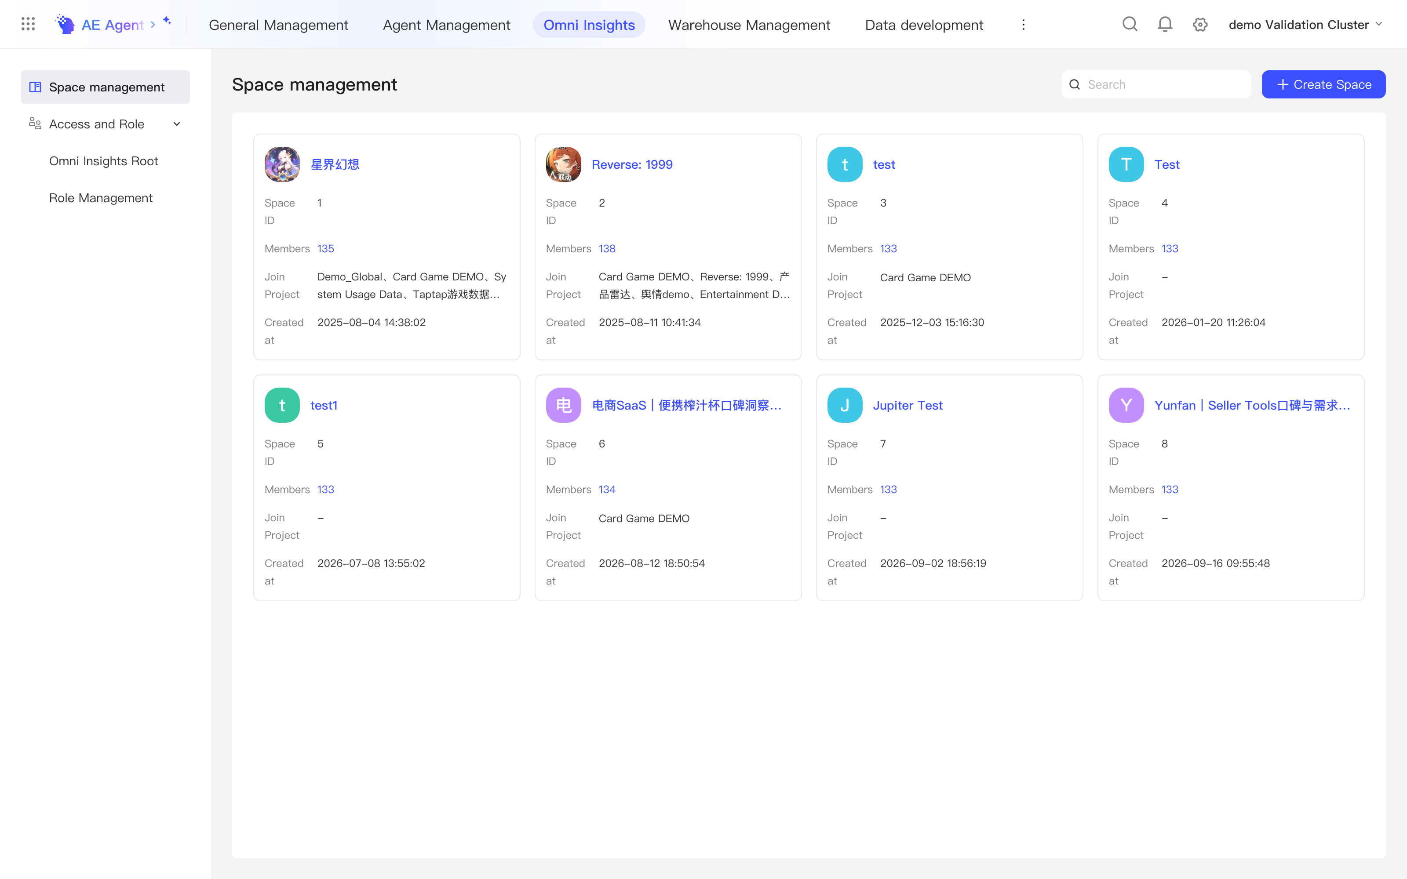1407x879 pixels.
Task: Open the 星界幻想 space link
Action: (335, 164)
